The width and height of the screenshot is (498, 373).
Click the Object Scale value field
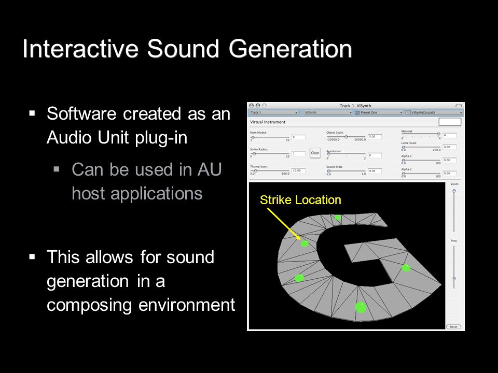[x=375, y=137]
